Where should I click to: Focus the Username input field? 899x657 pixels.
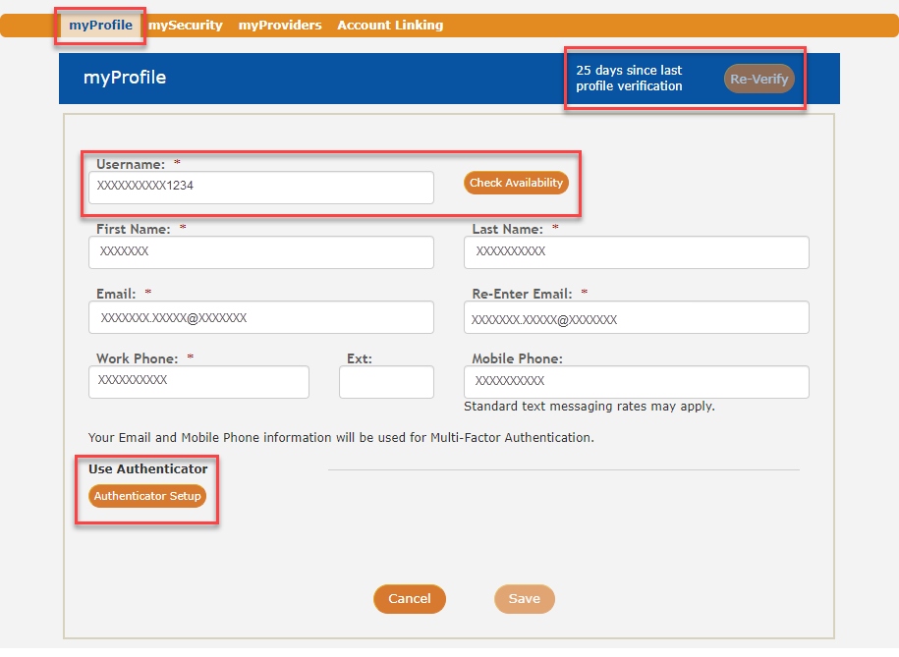[260, 188]
